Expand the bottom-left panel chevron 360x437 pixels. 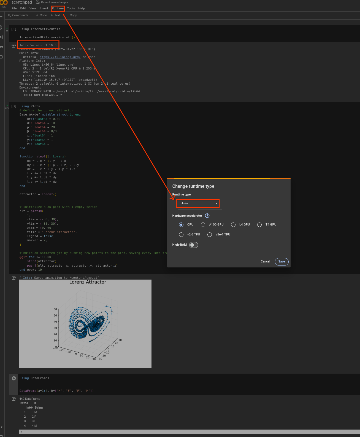[2, 427]
